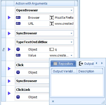Click the gear icon of ClickLink Object argument
This screenshot has height=105, width=106.
18,97
